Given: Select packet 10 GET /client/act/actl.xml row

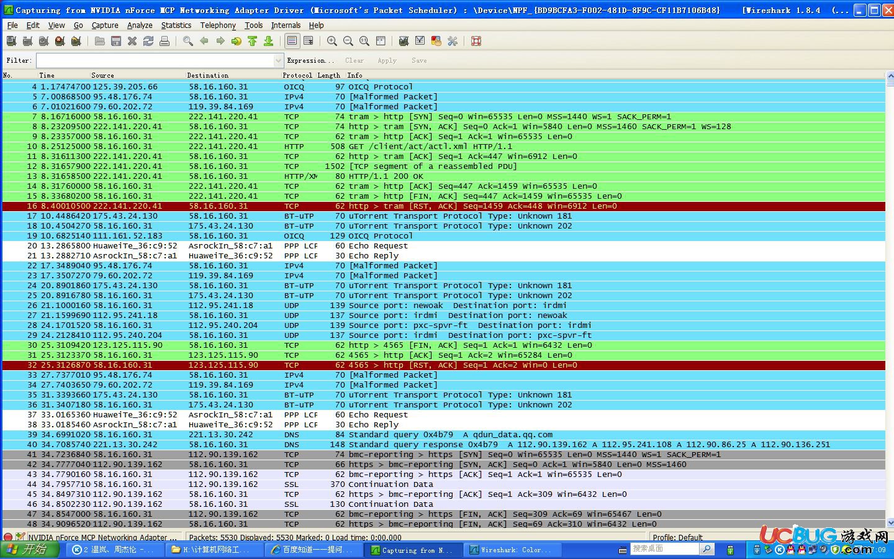Looking at the screenshot, I should [x=443, y=147].
